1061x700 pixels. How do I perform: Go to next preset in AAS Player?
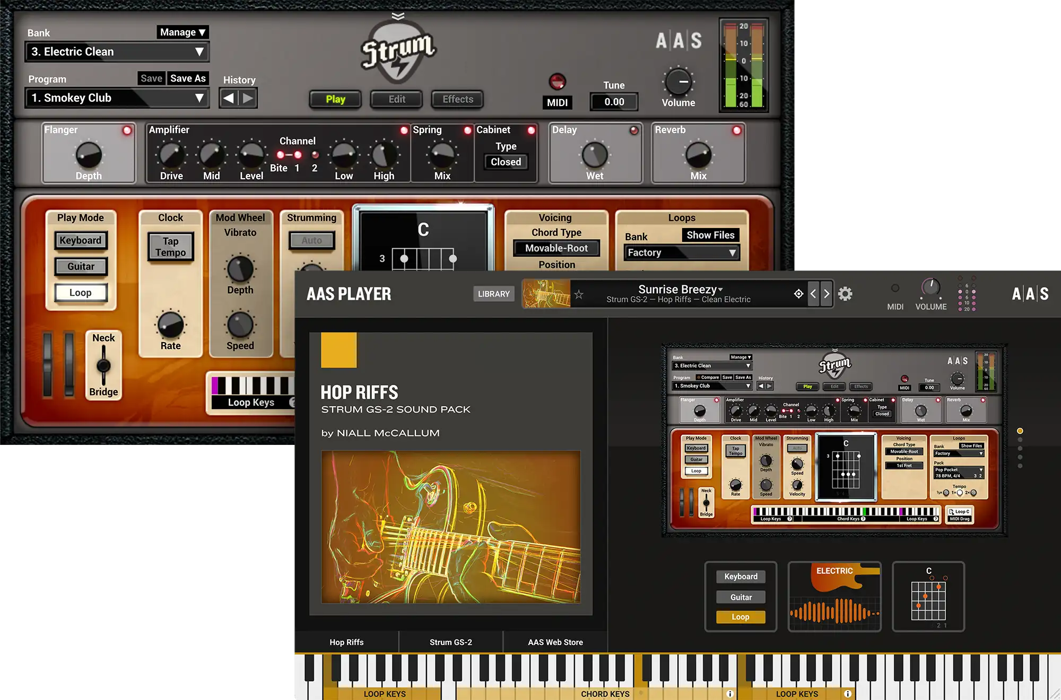(x=826, y=294)
